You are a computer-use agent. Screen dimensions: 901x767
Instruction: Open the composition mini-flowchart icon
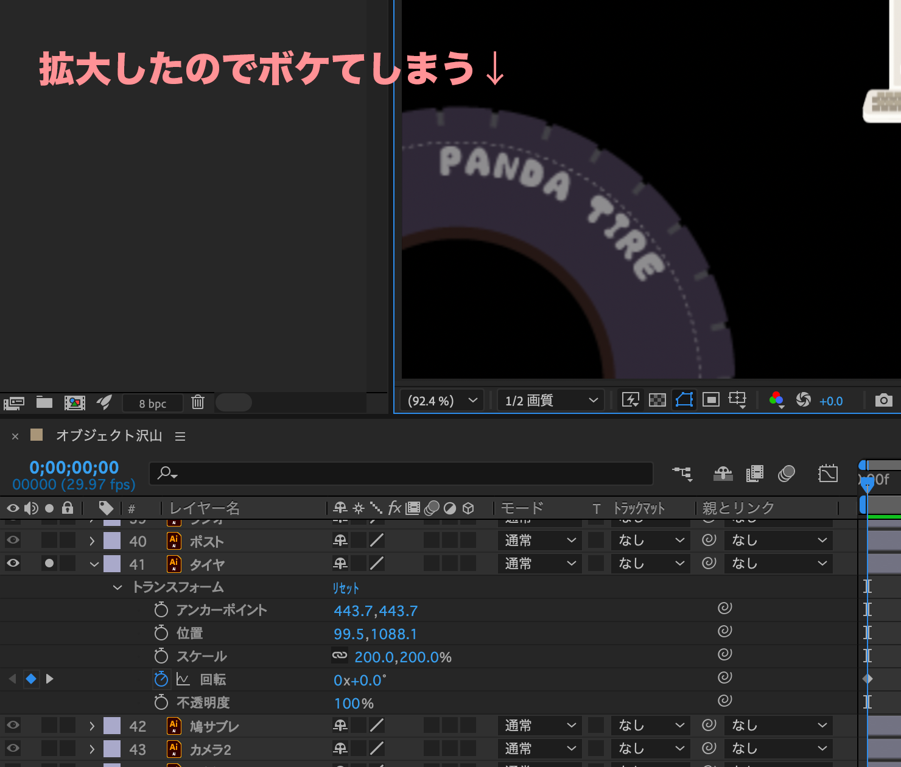click(x=682, y=474)
